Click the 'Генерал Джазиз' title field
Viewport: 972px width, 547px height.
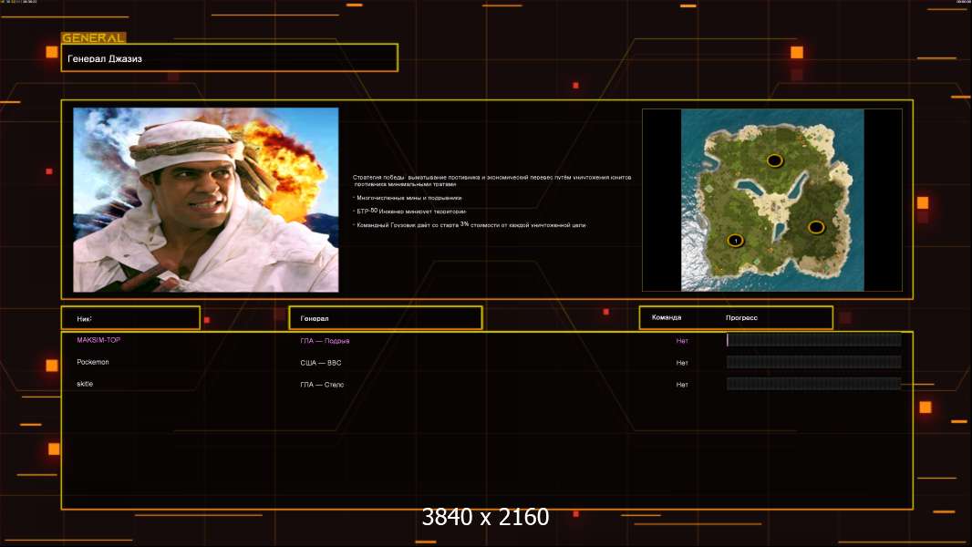click(x=229, y=58)
